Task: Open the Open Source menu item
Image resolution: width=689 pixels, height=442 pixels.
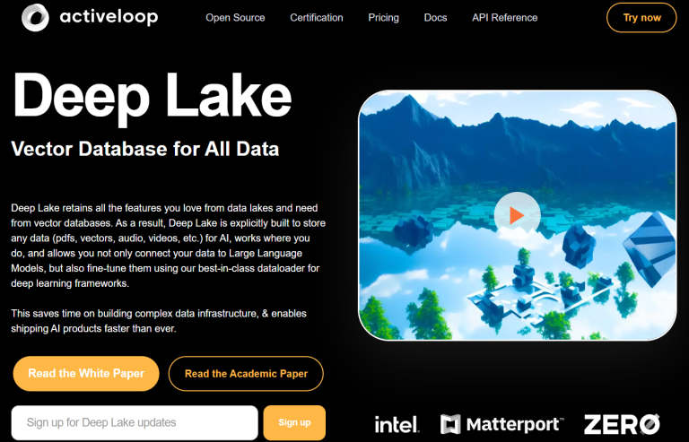Action: click(235, 18)
